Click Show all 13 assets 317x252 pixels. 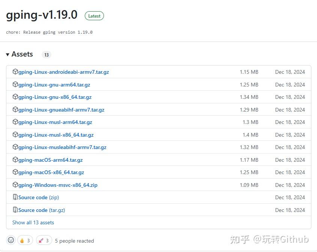click(33, 222)
